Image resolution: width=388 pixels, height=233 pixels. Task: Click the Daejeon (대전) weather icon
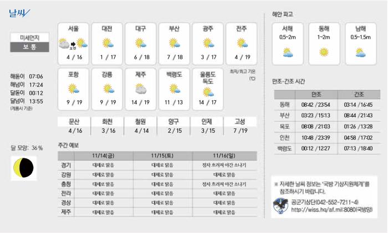[x=107, y=43]
